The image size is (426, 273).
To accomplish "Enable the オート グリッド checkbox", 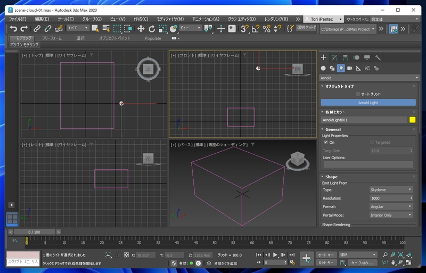I will pos(358,94).
